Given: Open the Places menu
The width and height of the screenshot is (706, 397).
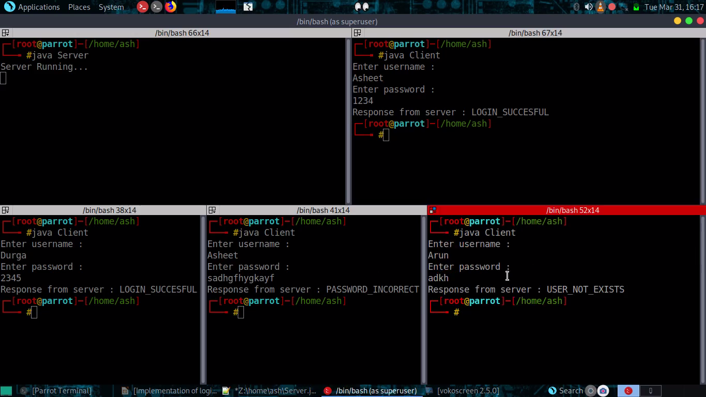Looking at the screenshot, I should (79, 7).
